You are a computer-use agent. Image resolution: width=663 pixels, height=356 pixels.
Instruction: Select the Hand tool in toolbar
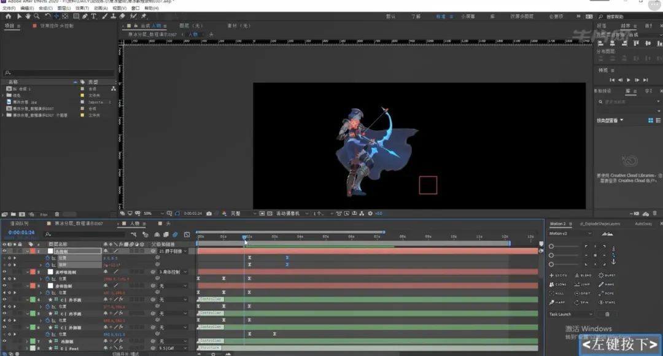[x=27, y=17]
